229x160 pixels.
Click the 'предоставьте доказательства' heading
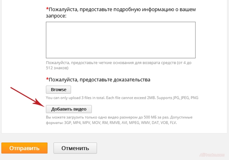pyautogui.click(x=99, y=80)
